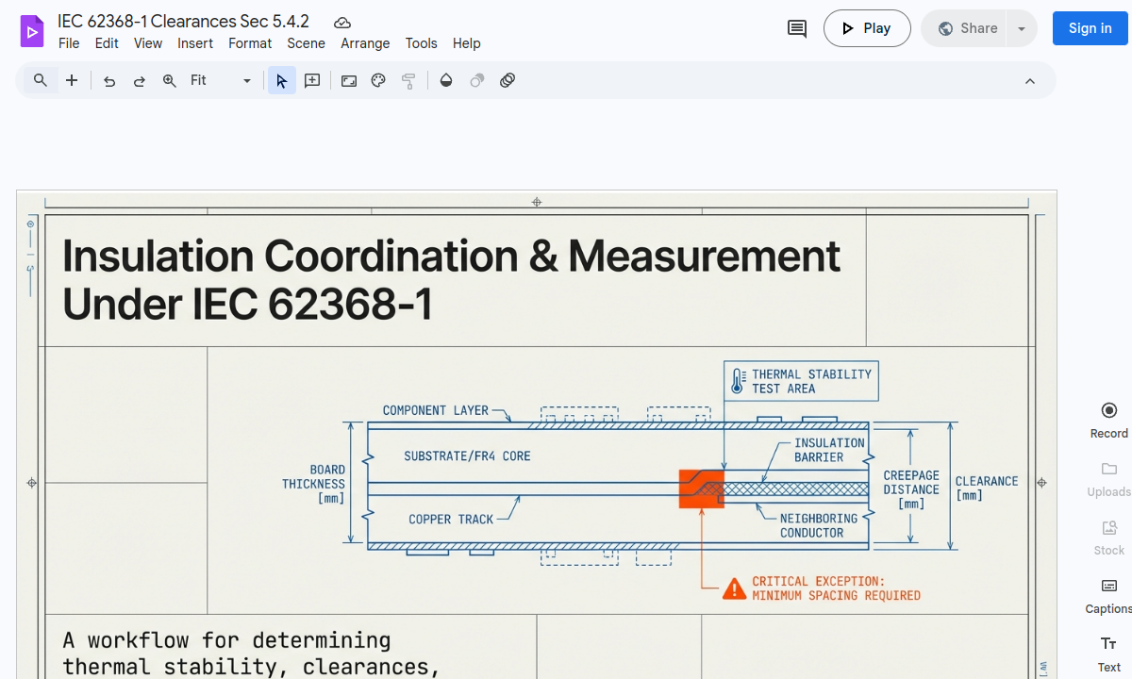This screenshot has width=1132, height=679.
Task: Click the Sign in button
Action: point(1090,28)
